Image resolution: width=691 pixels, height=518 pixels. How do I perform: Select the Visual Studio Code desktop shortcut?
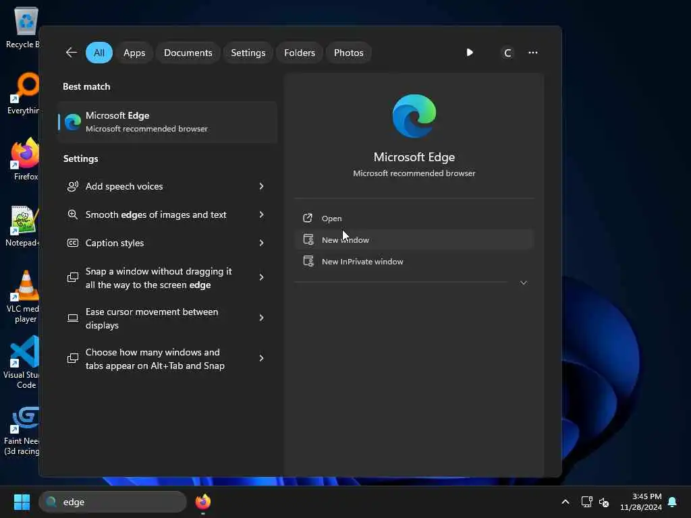21,362
